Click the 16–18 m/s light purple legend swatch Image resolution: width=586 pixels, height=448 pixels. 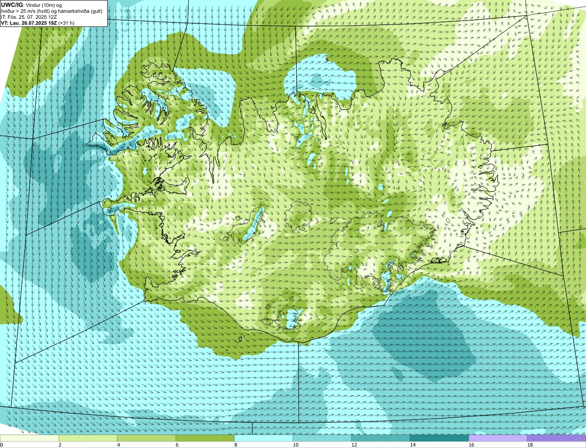(x=498, y=438)
